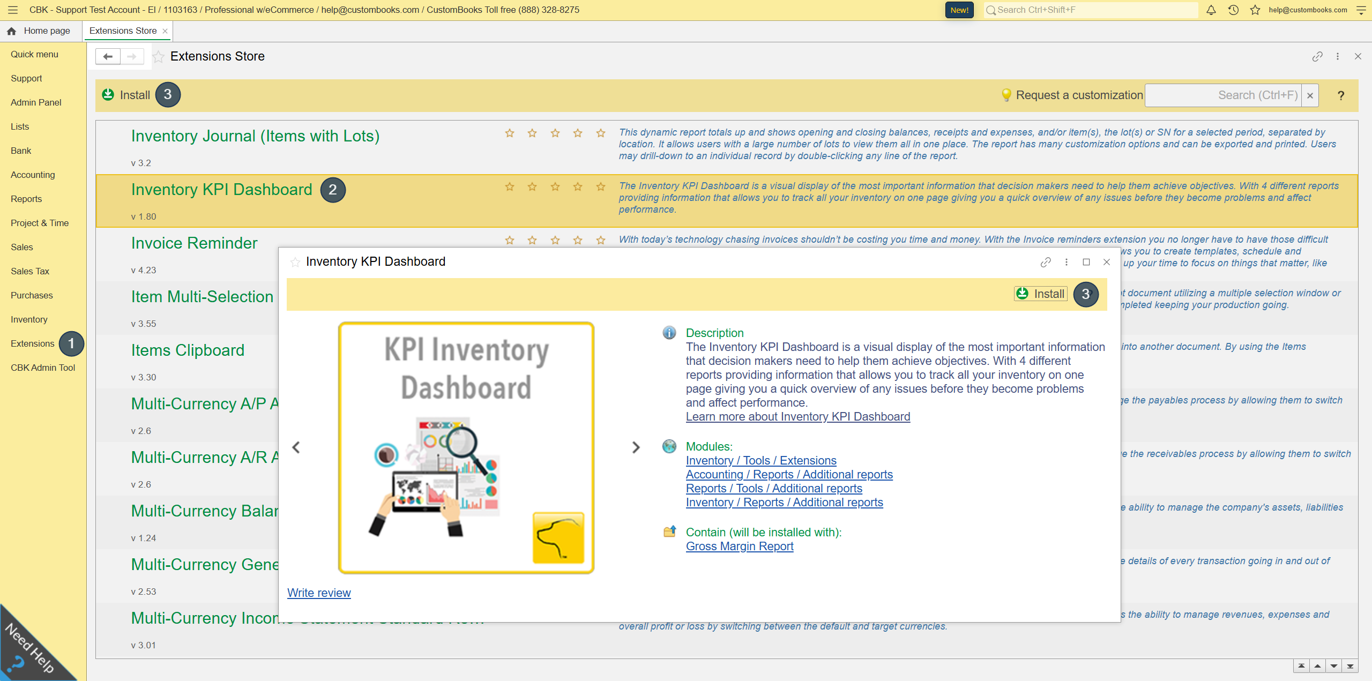1372x681 pixels.
Task: Open more options menu in KPI dialog
Action: tap(1066, 262)
